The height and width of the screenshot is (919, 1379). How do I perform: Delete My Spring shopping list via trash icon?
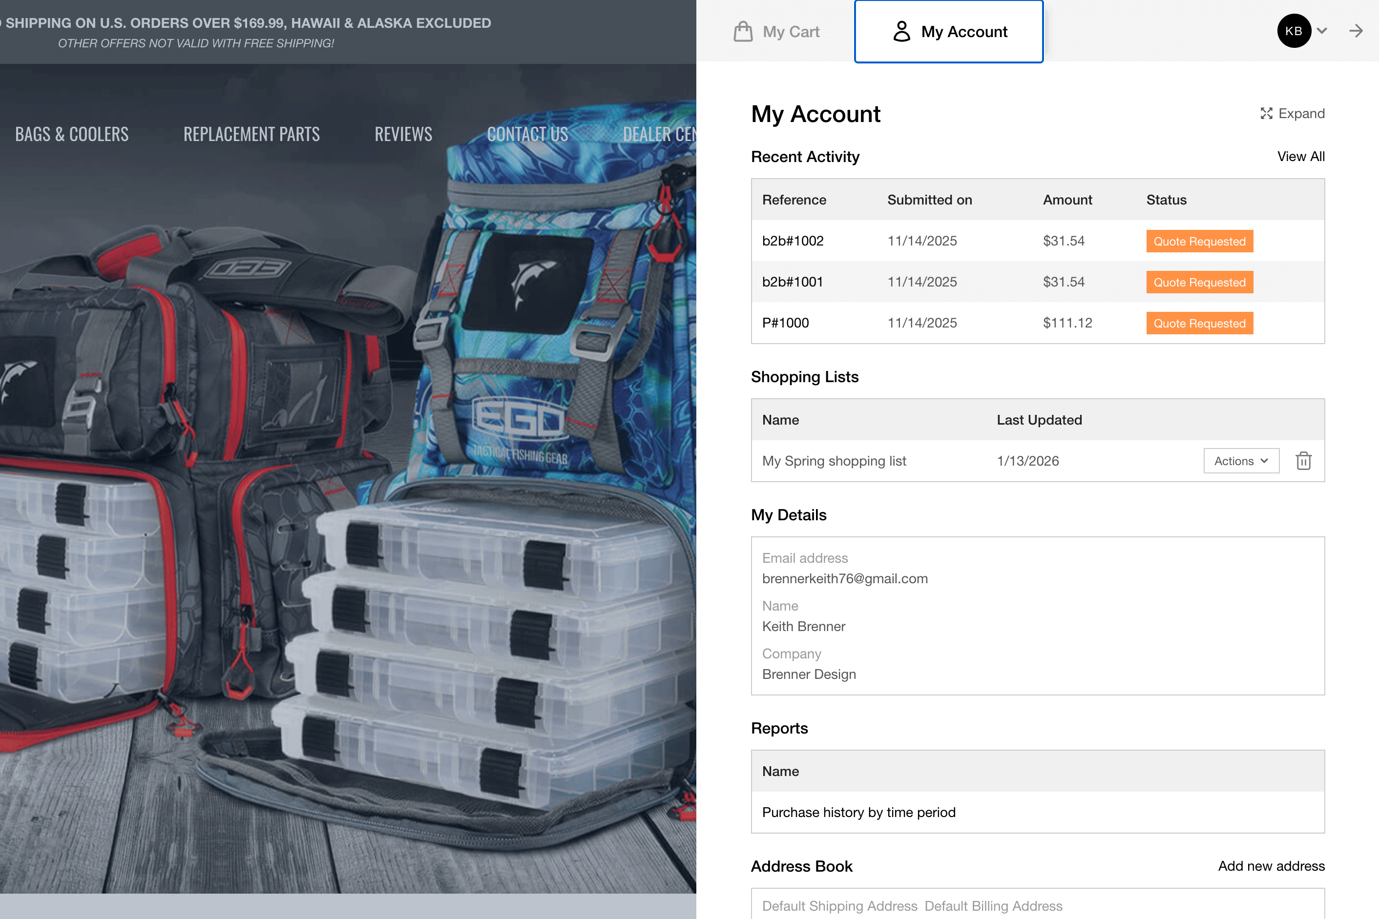point(1303,461)
